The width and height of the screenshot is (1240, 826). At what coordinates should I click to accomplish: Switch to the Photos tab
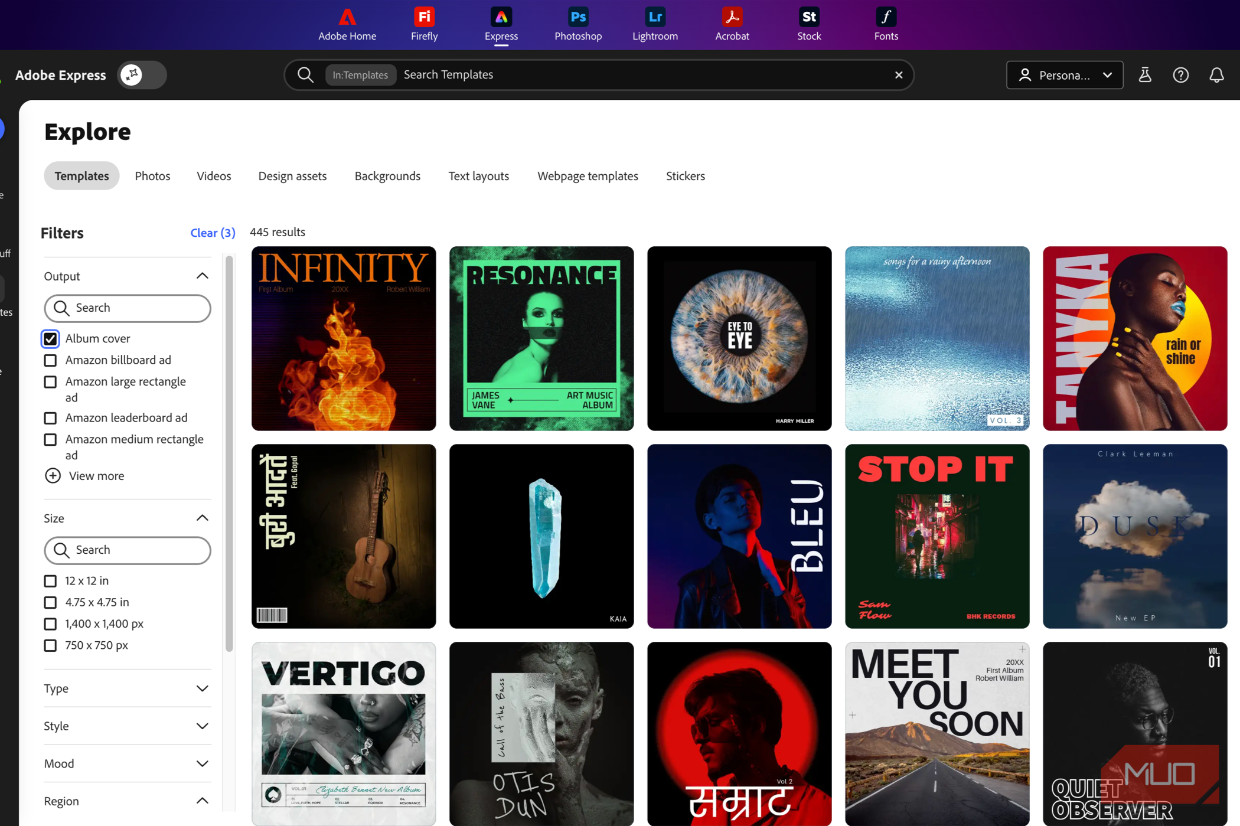pyautogui.click(x=152, y=176)
